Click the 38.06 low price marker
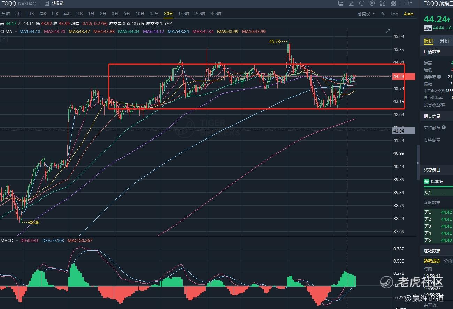The height and width of the screenshot is (309, 453). point(34,222)
